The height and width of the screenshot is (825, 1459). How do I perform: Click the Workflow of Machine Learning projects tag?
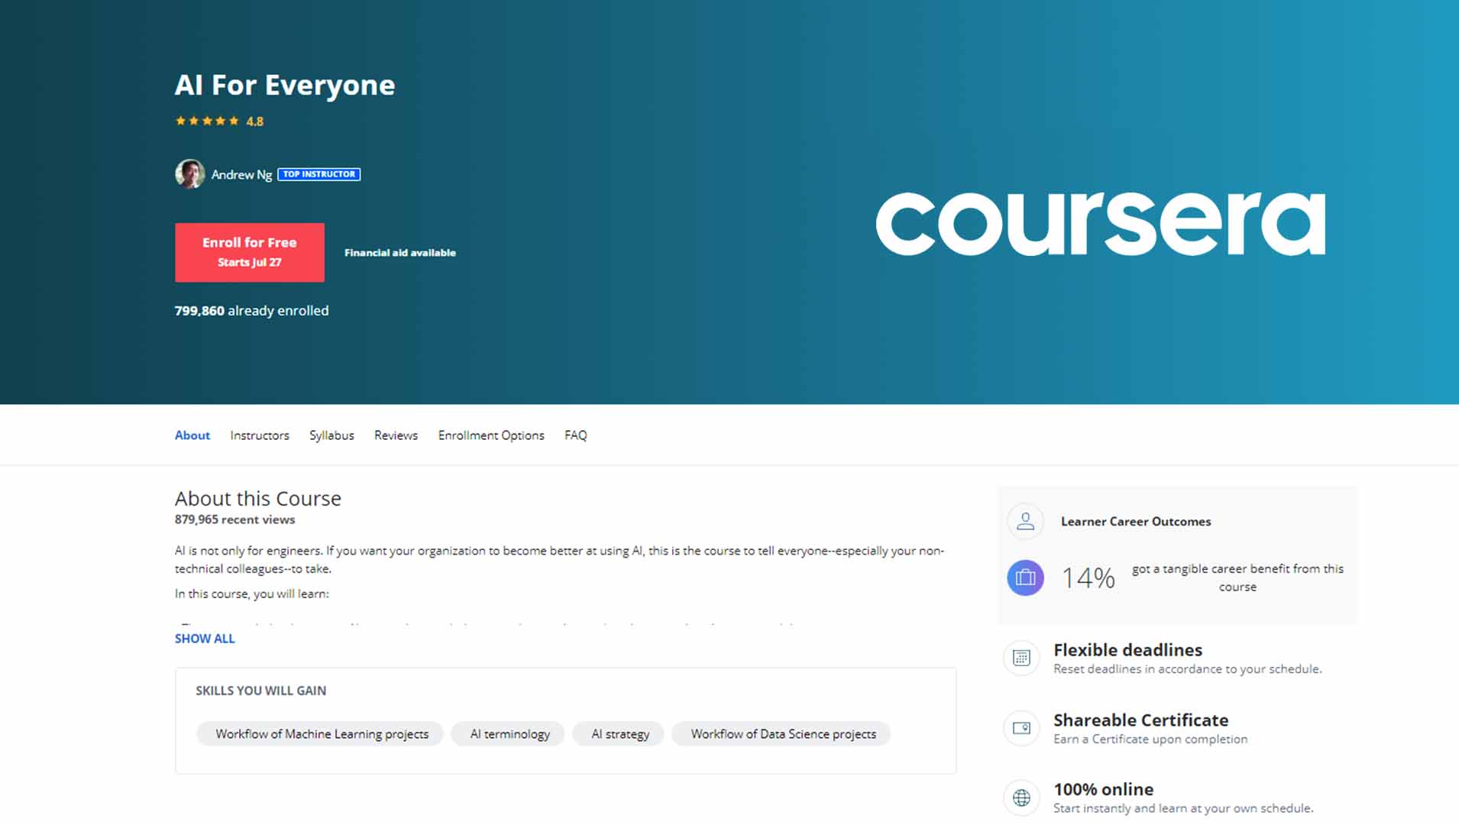320,733
